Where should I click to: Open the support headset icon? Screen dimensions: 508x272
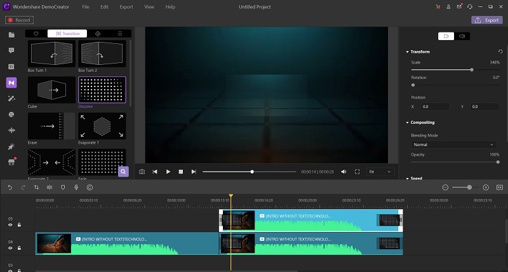470,7
